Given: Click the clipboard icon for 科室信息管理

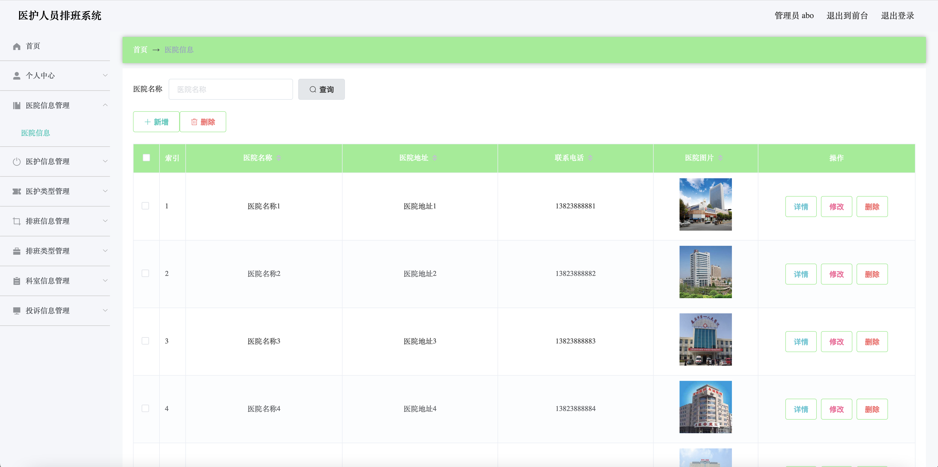Looking at the screenshot, I should click(x=17, y=281).
